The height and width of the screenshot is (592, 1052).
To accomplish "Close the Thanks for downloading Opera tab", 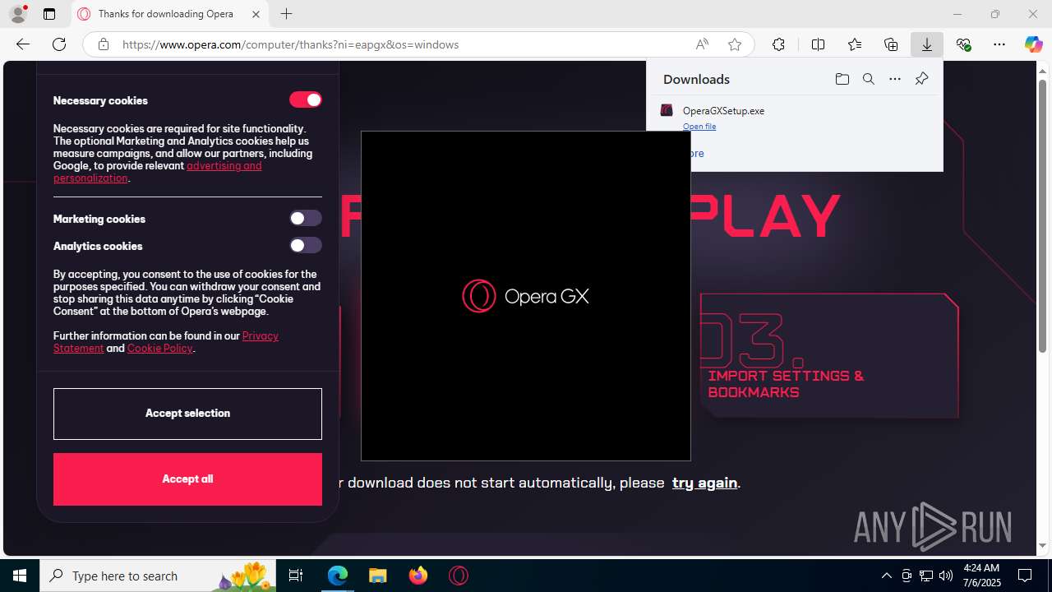I will coord(256,14).
